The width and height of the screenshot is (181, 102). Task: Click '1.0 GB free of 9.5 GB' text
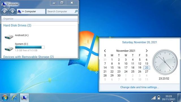(x=26, y=50)
